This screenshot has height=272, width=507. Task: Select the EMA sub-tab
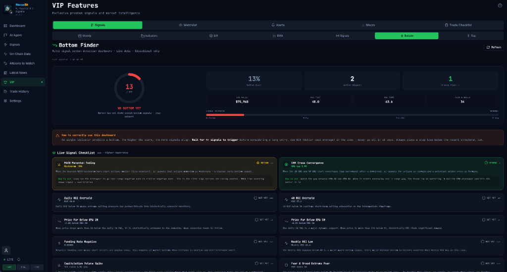click(278, 36)
